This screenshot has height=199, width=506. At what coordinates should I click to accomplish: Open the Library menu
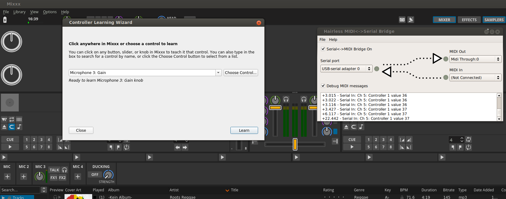[x=19, y=12]
